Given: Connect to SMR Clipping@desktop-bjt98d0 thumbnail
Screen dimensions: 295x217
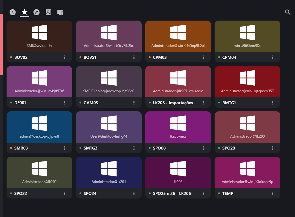Looking at the screenshot, I should coord(109,81).
